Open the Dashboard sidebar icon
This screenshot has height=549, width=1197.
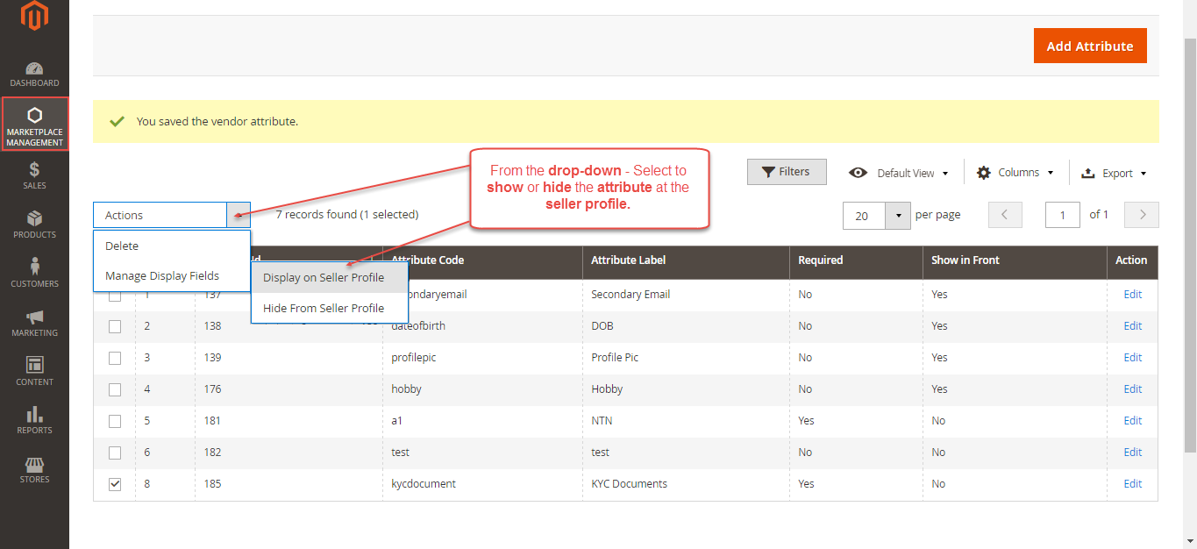coord(34,74)
